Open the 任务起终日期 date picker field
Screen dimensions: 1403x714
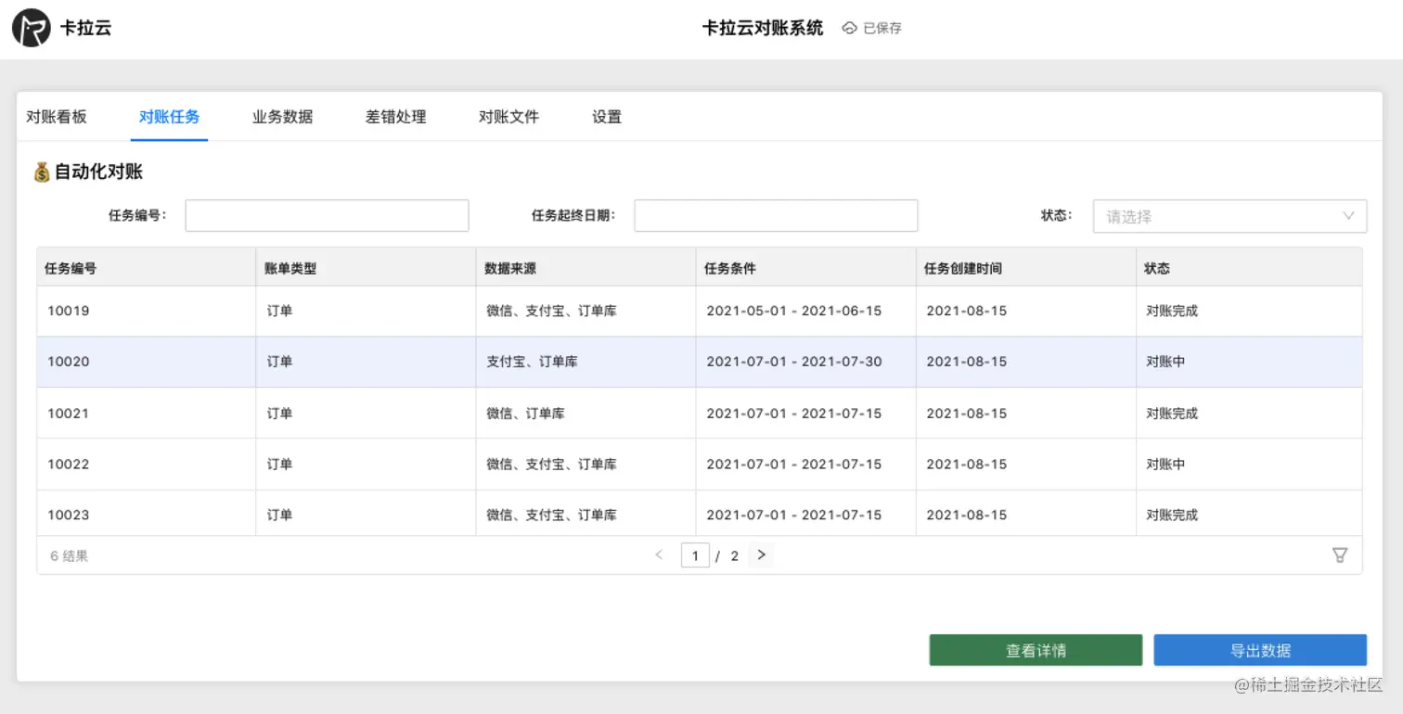coord(776,214)
